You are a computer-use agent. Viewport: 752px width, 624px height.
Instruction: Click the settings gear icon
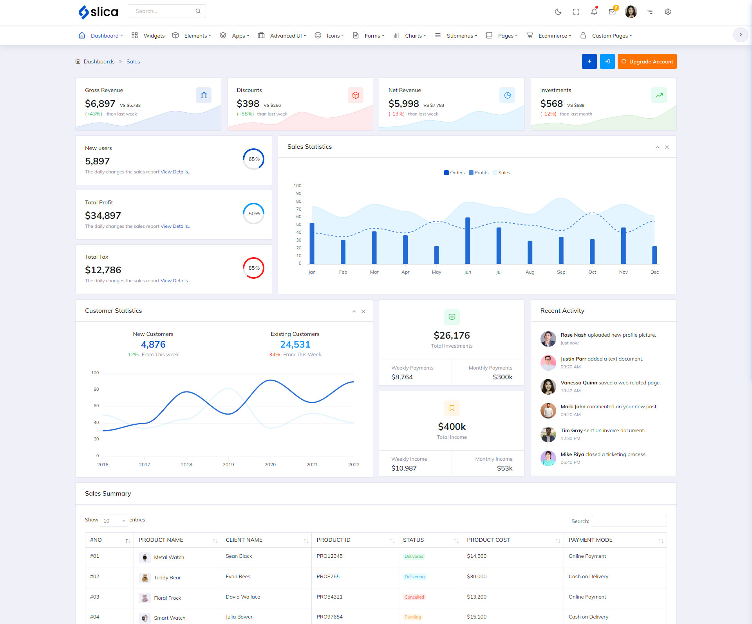pyautogui.click(x=668, y=12)
